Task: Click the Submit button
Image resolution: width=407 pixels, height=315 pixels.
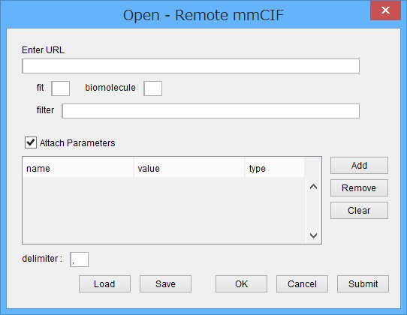Action: click(x=363, y=284)
